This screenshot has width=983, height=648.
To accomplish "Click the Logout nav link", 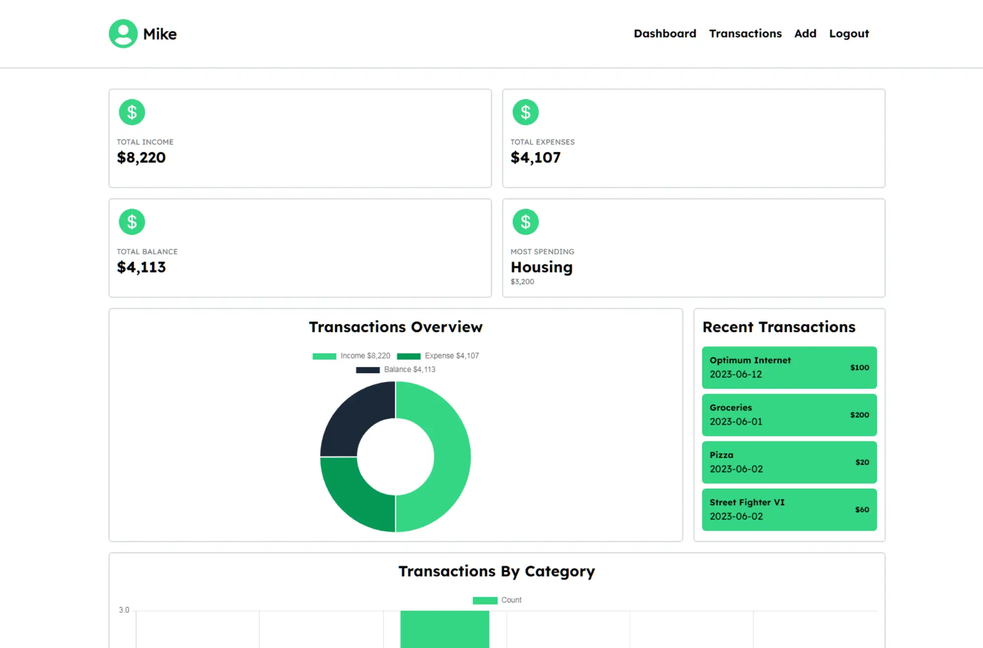I will click(849, 34).
